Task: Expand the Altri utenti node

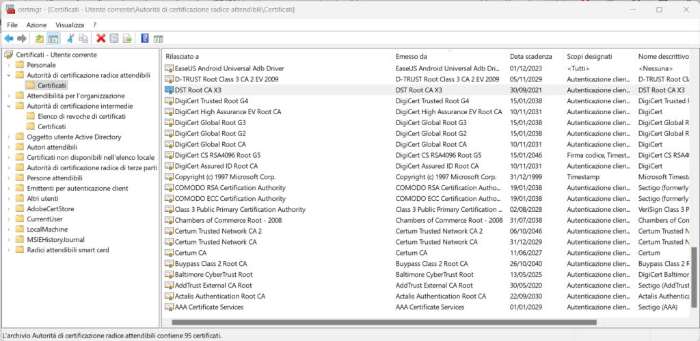Action: [x=8, y=199]
